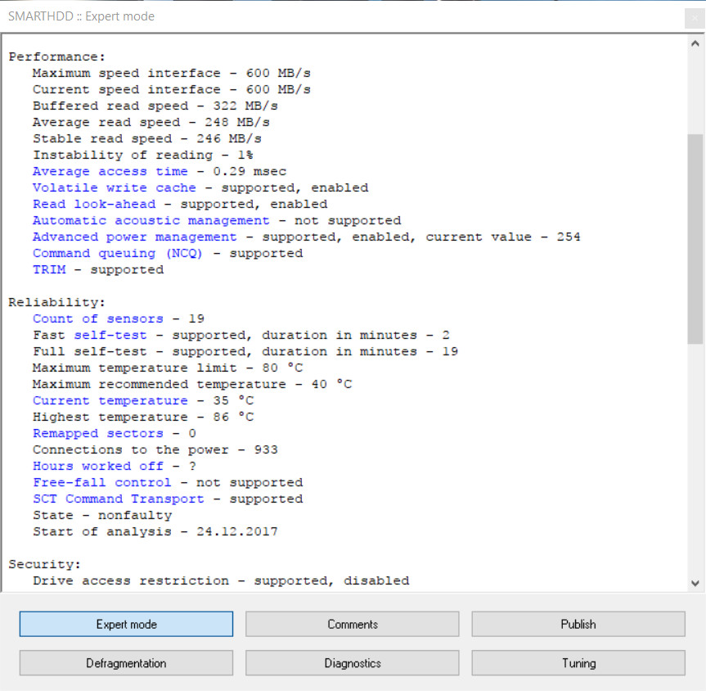Open the TRIM link
Image resolution: width=706 pixels, height=691 pixels.
pos(49,269)
